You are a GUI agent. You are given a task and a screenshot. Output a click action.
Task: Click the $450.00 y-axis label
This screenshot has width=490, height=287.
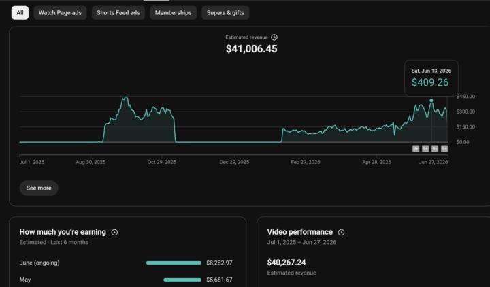[x=465, y=96]
